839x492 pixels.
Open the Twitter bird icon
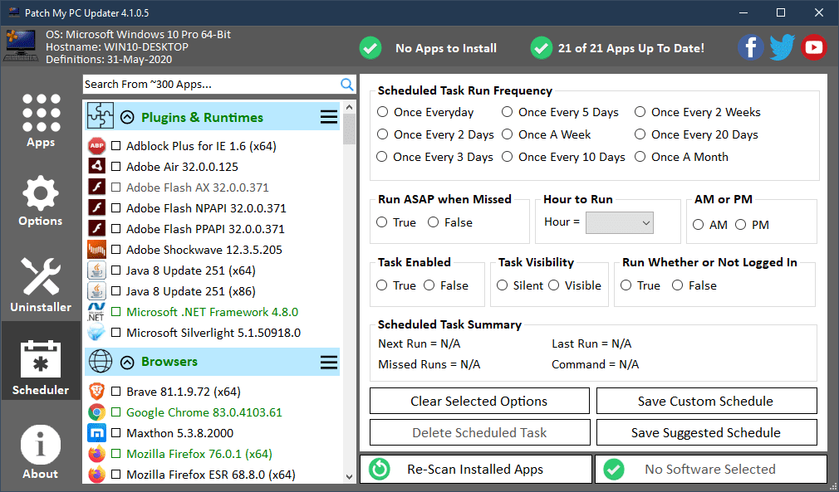[783, 47]
